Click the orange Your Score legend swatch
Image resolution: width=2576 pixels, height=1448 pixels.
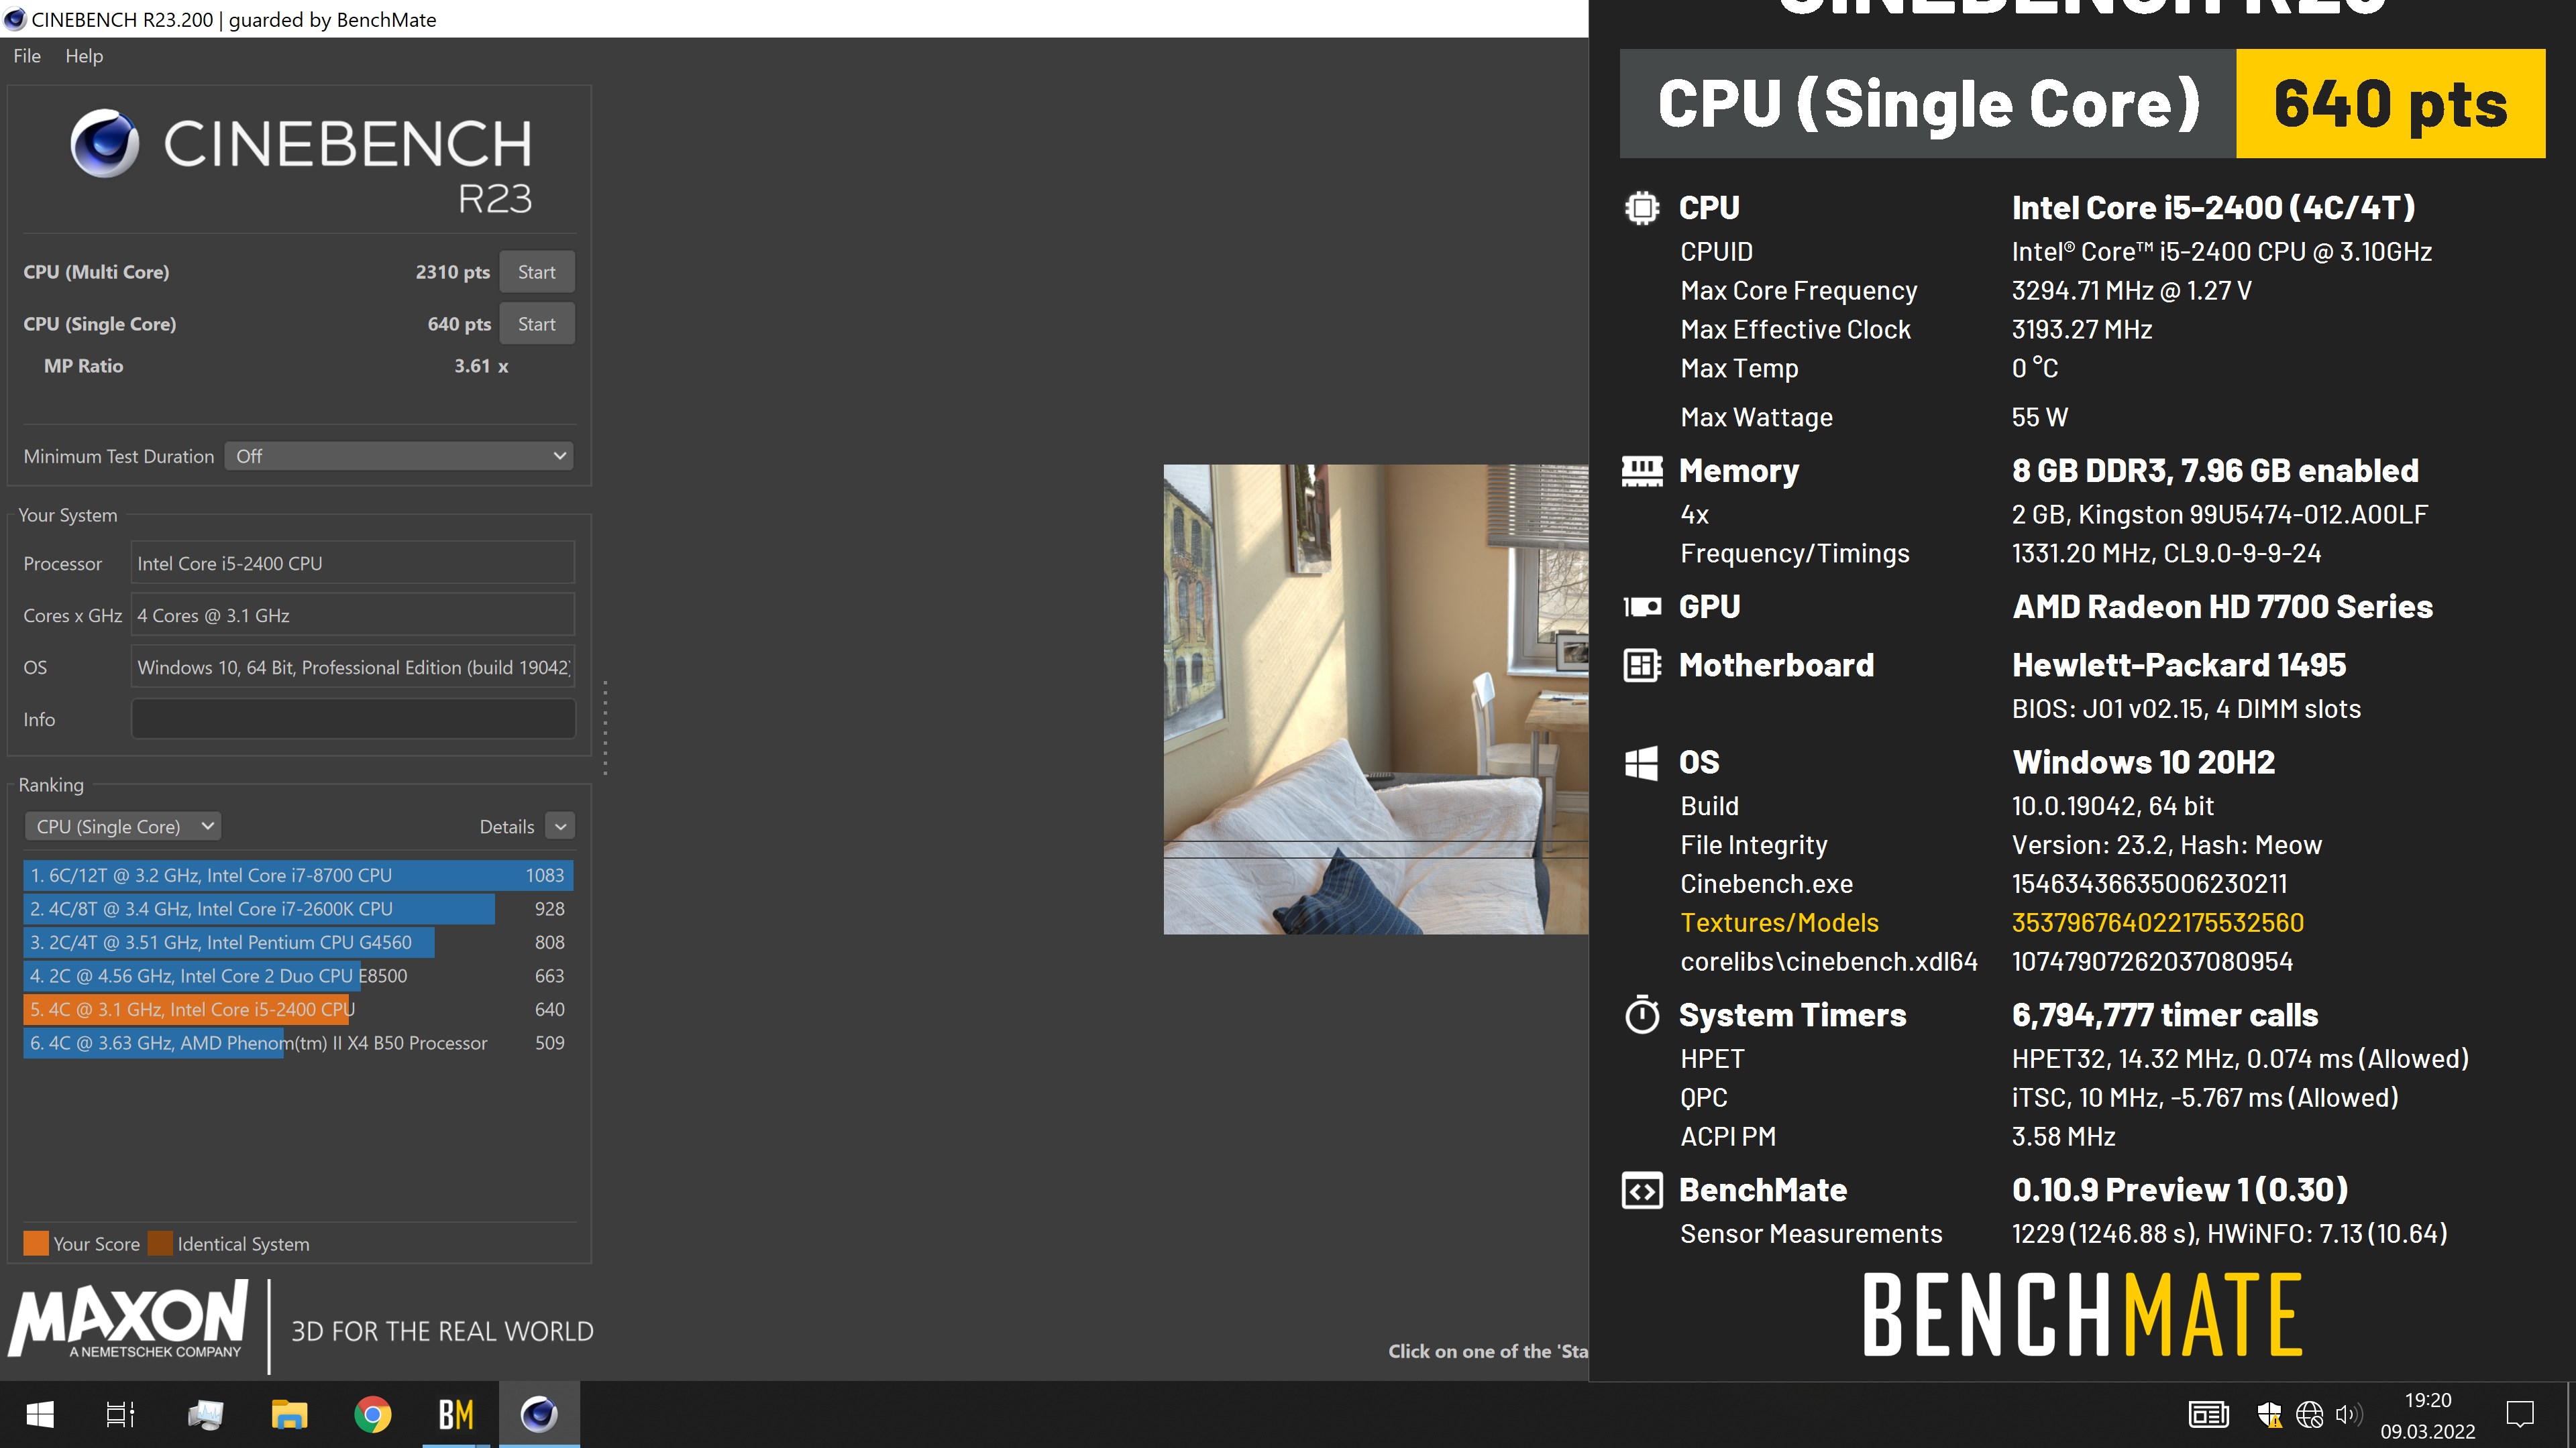tap(36, 1243)
